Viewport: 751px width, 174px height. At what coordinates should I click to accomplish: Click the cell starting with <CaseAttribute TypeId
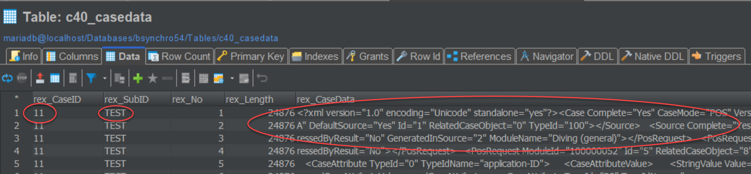click(x=523, y=164)
